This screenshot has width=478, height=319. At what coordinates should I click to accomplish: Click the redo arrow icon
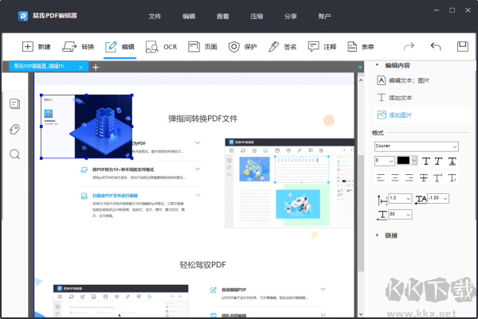(x=409, y=47)
